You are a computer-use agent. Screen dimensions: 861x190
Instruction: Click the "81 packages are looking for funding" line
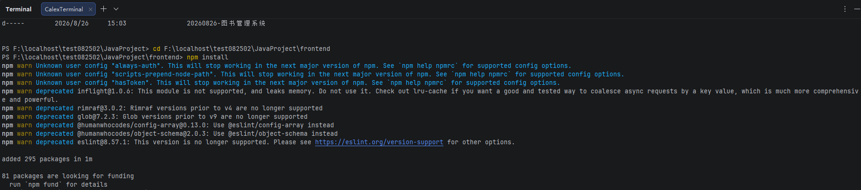click(68, 176)
